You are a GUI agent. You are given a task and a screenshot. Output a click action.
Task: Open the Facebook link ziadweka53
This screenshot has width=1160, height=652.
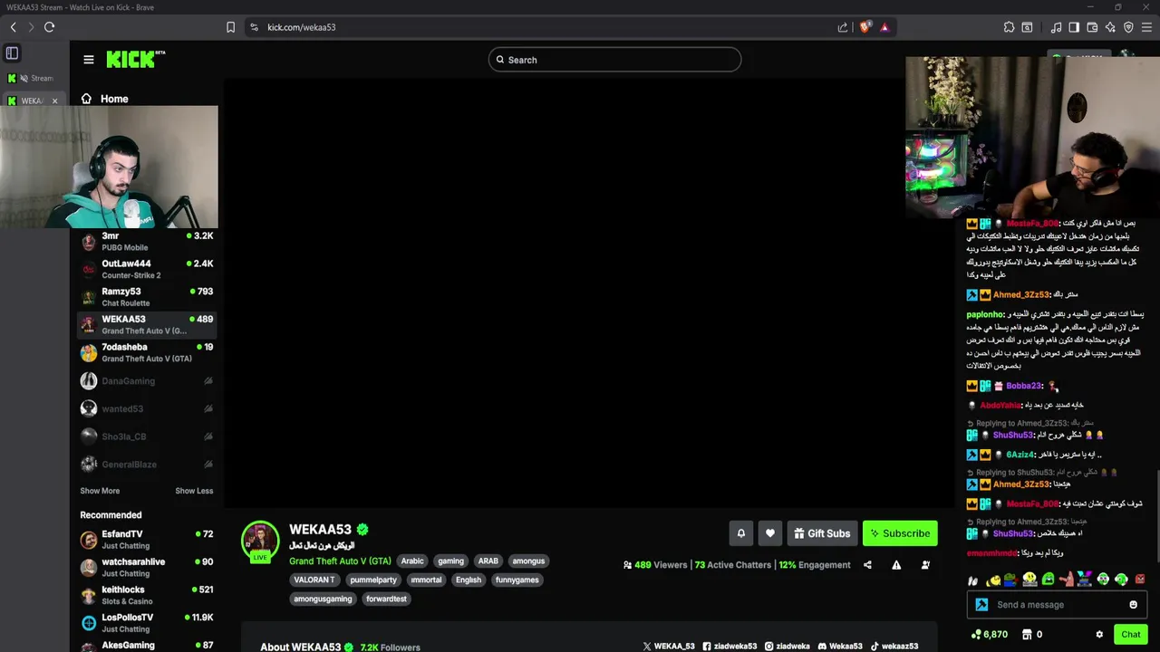click(730, 647)
